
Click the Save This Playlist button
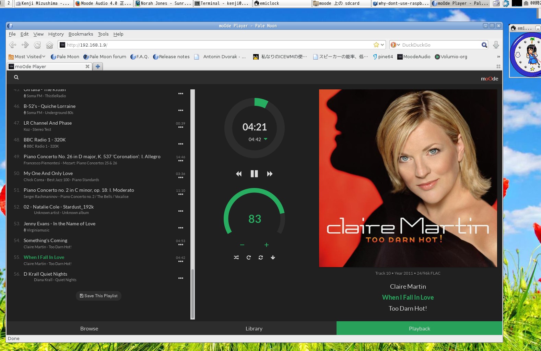tap(98, 296)
